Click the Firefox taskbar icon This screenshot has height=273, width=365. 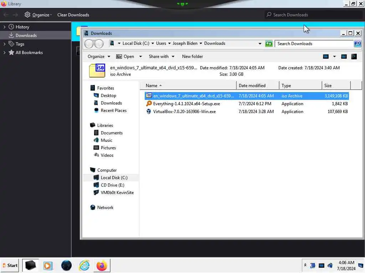[x=102, y=265]
